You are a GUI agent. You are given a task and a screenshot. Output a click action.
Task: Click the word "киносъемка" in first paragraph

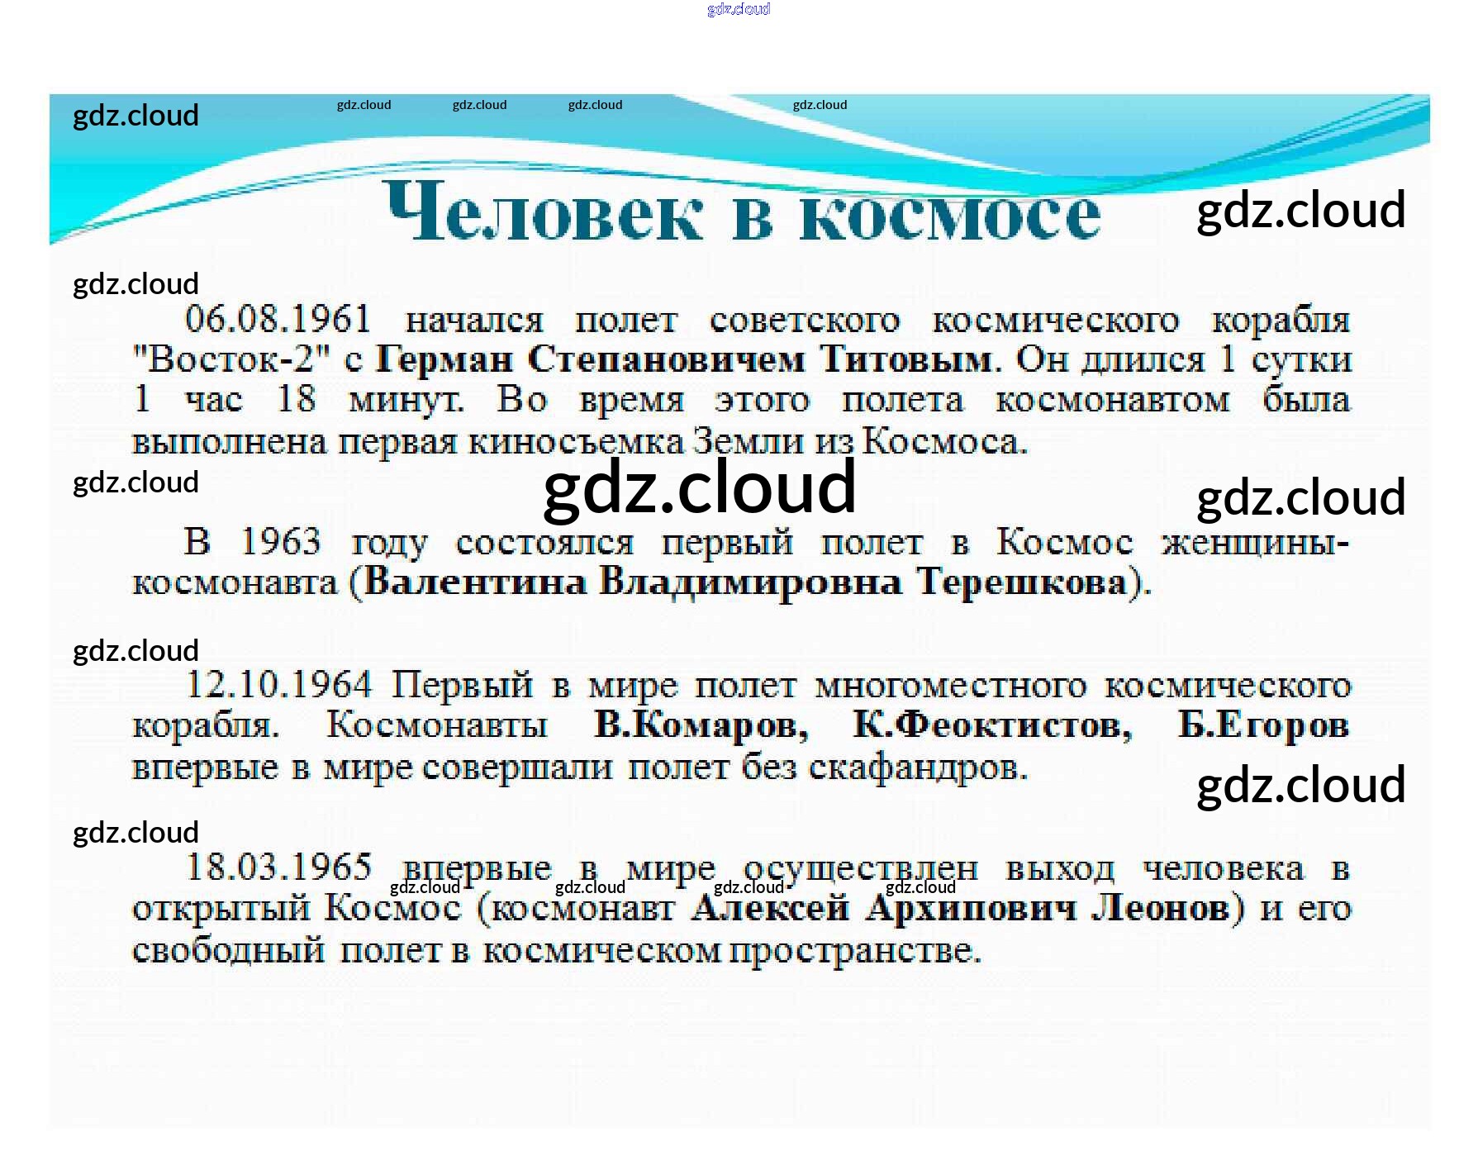pyautogui.click(x=576, y=442)
